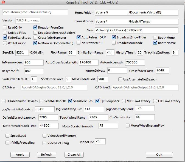Click the MotorScratchSmooth field
The height and width of the screenshot is (162, 185).
(108, 126)
